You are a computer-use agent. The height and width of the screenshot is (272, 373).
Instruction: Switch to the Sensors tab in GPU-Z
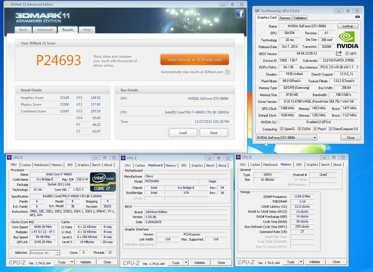tap(285, 18)
